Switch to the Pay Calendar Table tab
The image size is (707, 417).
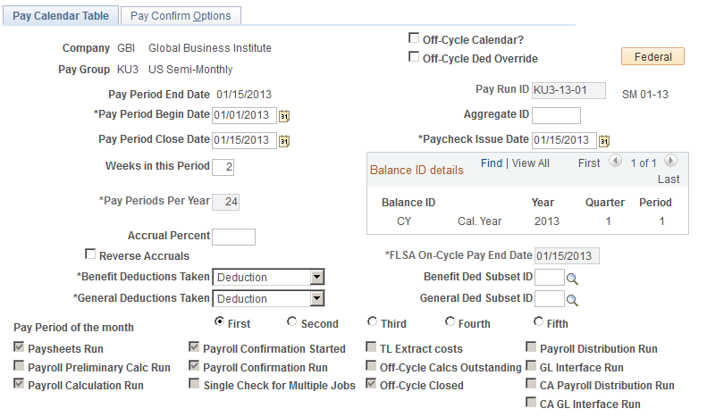click(x=61, y=16)
